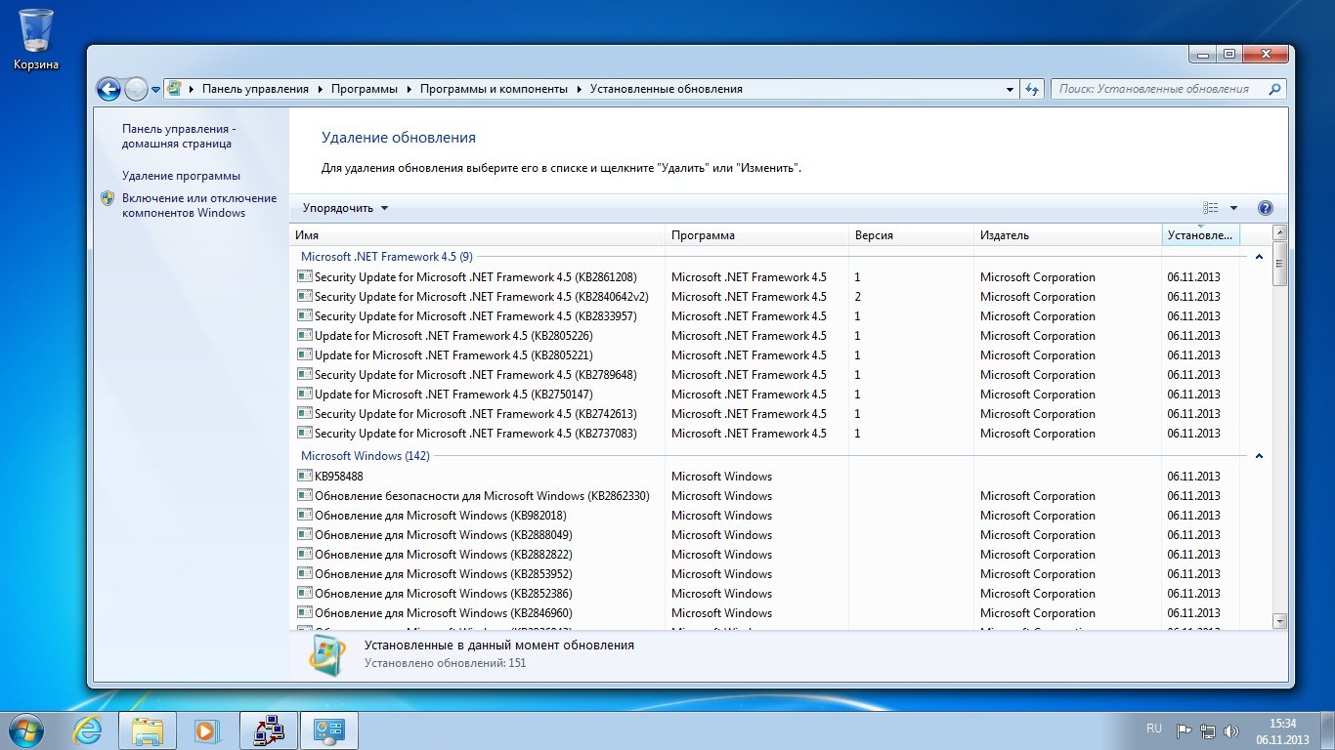Click the vertical scrollbar thumb
Viewport: 1335px width, 750px height.
point(1280,264)
